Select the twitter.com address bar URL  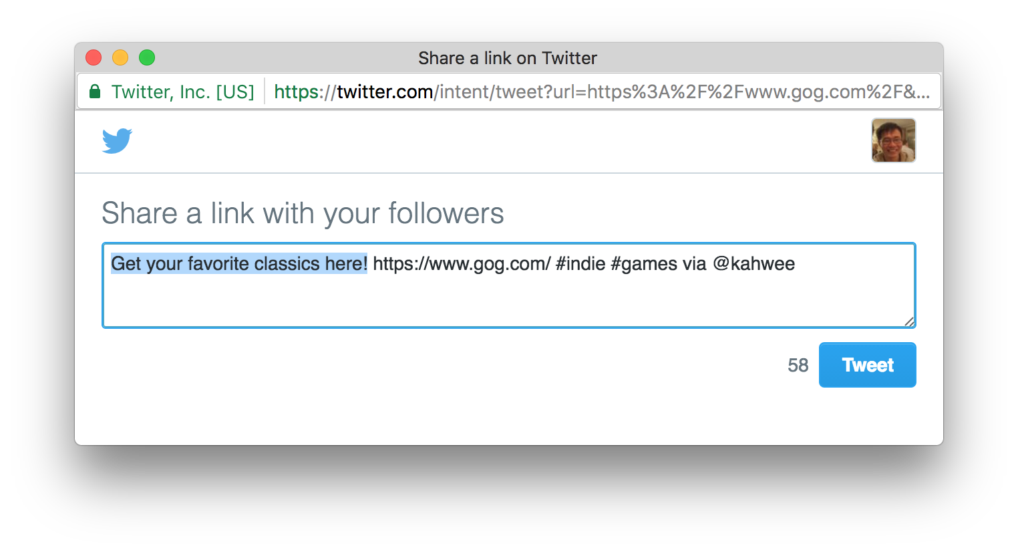pyautogui.click(x=602, y=92)
